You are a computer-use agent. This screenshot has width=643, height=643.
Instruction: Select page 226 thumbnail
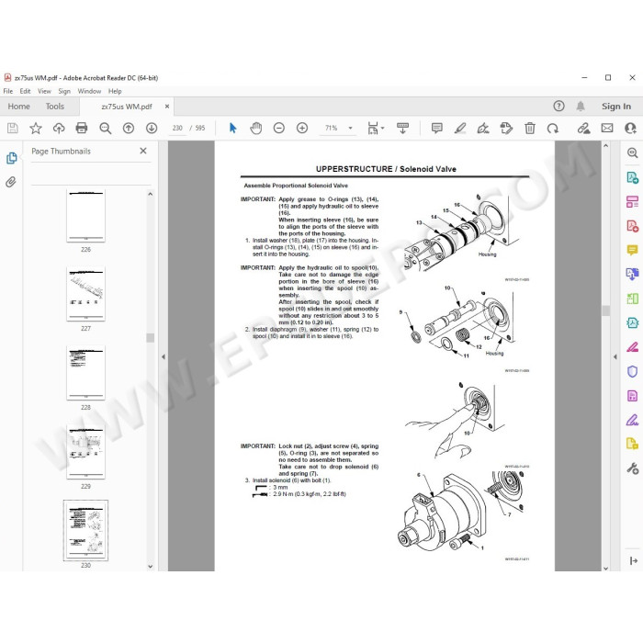85,216
